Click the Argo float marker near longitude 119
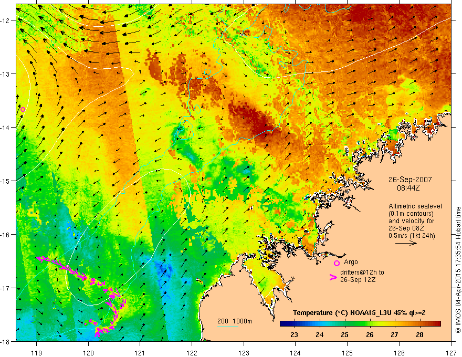This screenshot has width=462, height=357. (x=23, y=110)
